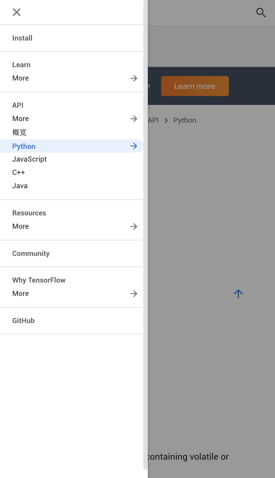Expand the API section More arrow
The height and width of the screenshot is (478, 275).
click(x=134, y=119)
